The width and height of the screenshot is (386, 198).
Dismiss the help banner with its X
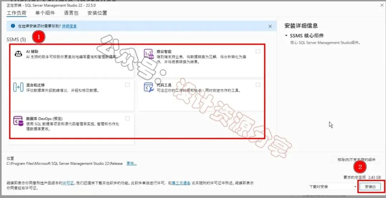(x=270, y=26)
